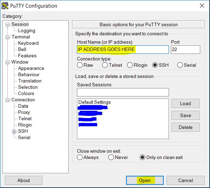Image resolution: width=210 pixels, height=188 pixels.
Task: Open the Bell category
Action: pyautogui.click(x=22, y=50)
